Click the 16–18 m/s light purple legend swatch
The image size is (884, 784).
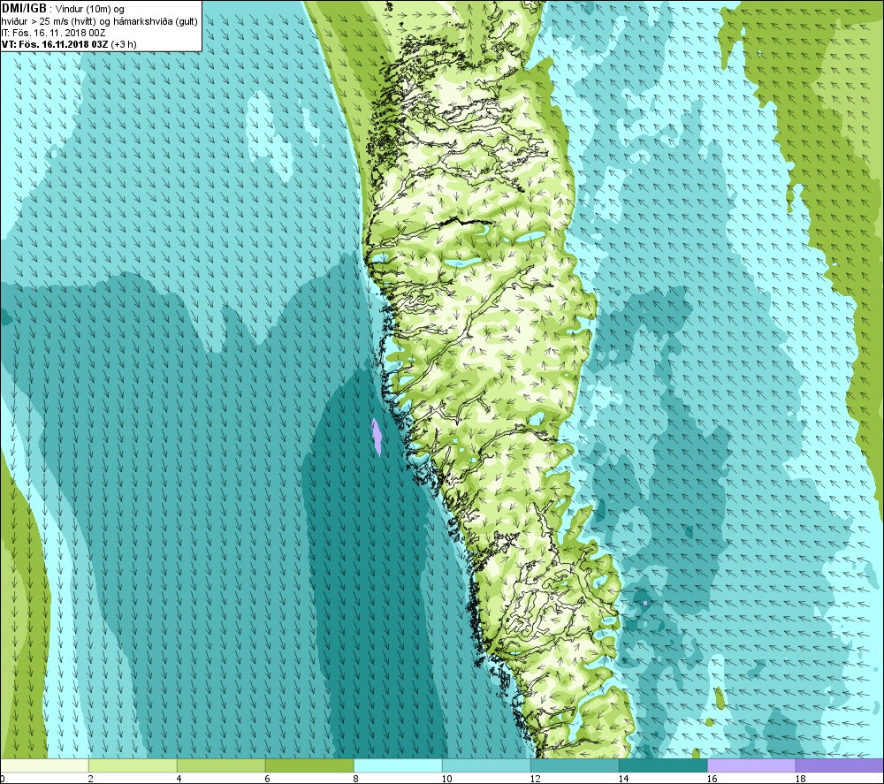click(x=751, y=765)
